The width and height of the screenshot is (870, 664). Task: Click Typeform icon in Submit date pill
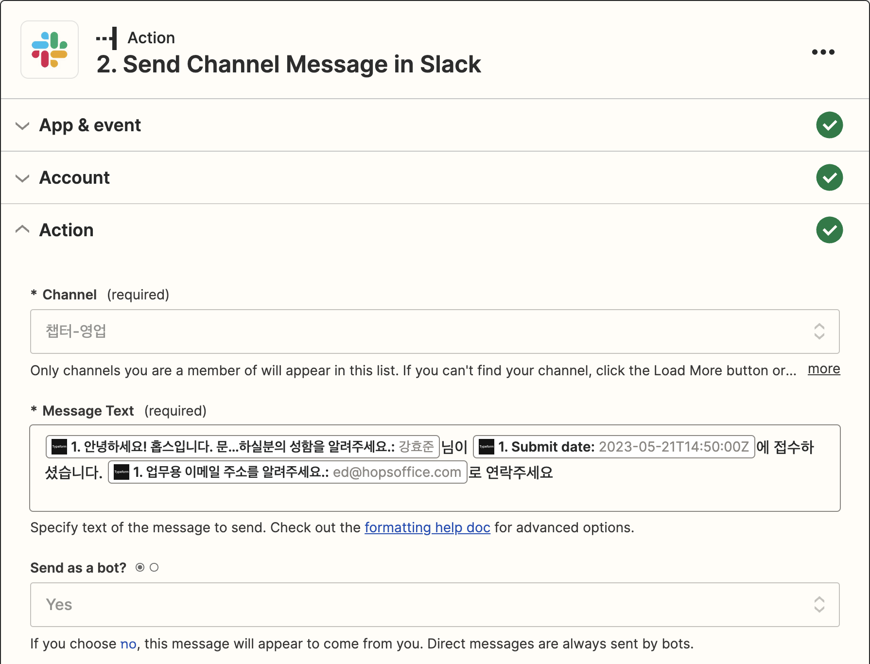(x=487, y=447)
